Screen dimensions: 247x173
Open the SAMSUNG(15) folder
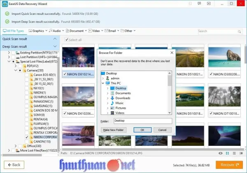43,106
